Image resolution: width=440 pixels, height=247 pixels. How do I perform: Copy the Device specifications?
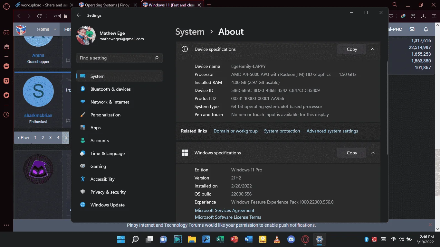(x=352, y=49)
